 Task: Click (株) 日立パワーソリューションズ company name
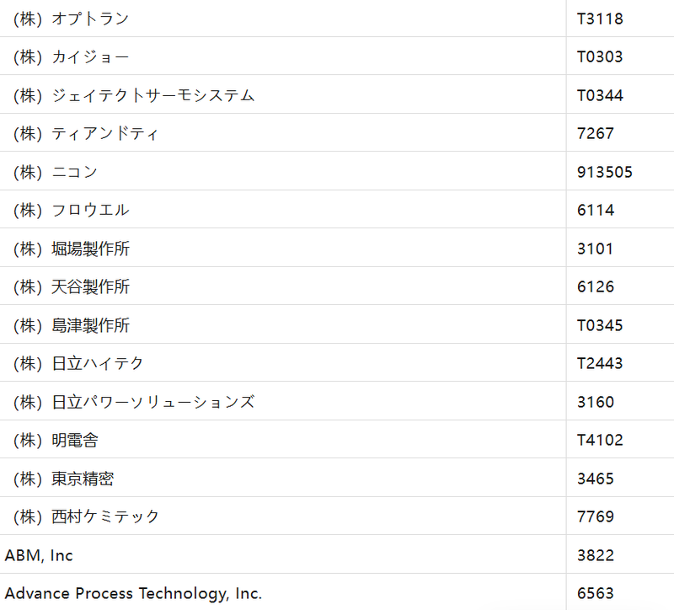133,402
